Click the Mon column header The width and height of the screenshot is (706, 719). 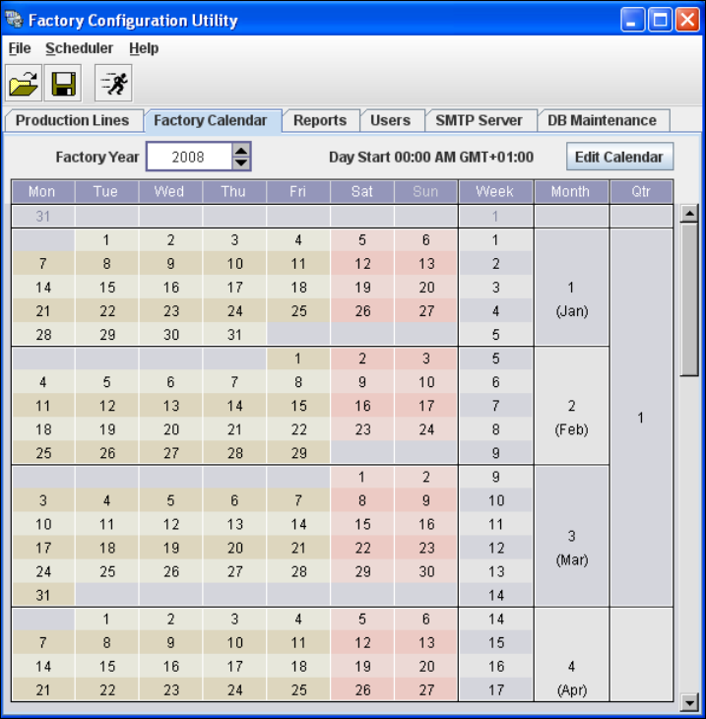coord(42,192)
